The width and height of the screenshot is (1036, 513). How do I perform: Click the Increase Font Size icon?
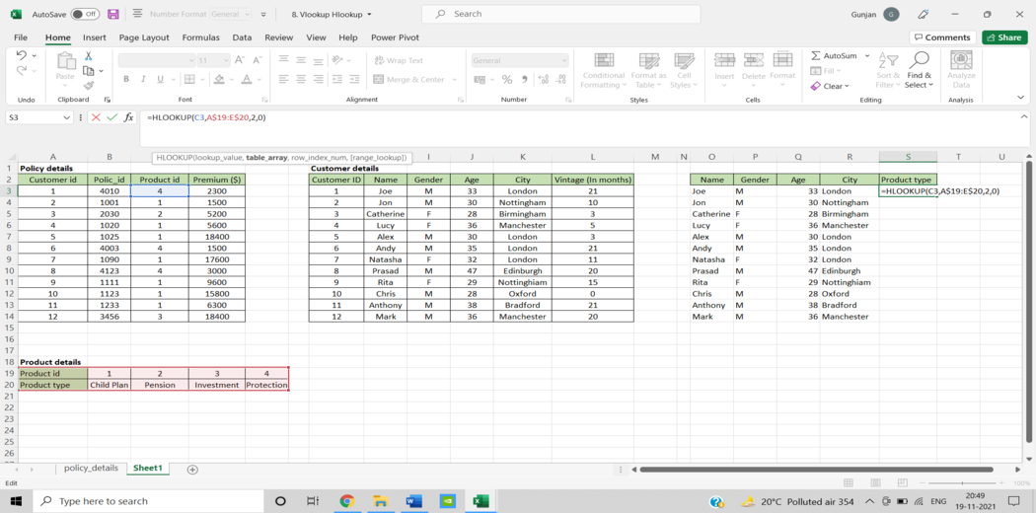point(240,60)
